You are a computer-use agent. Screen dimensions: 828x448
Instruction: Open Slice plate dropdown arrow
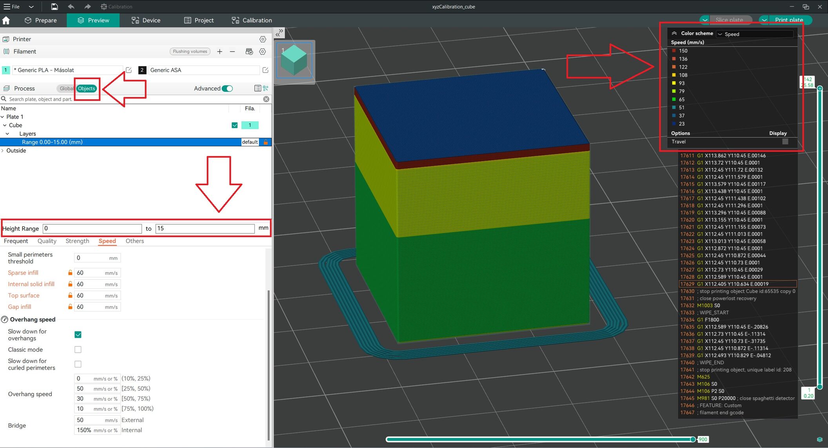point(705,20)
